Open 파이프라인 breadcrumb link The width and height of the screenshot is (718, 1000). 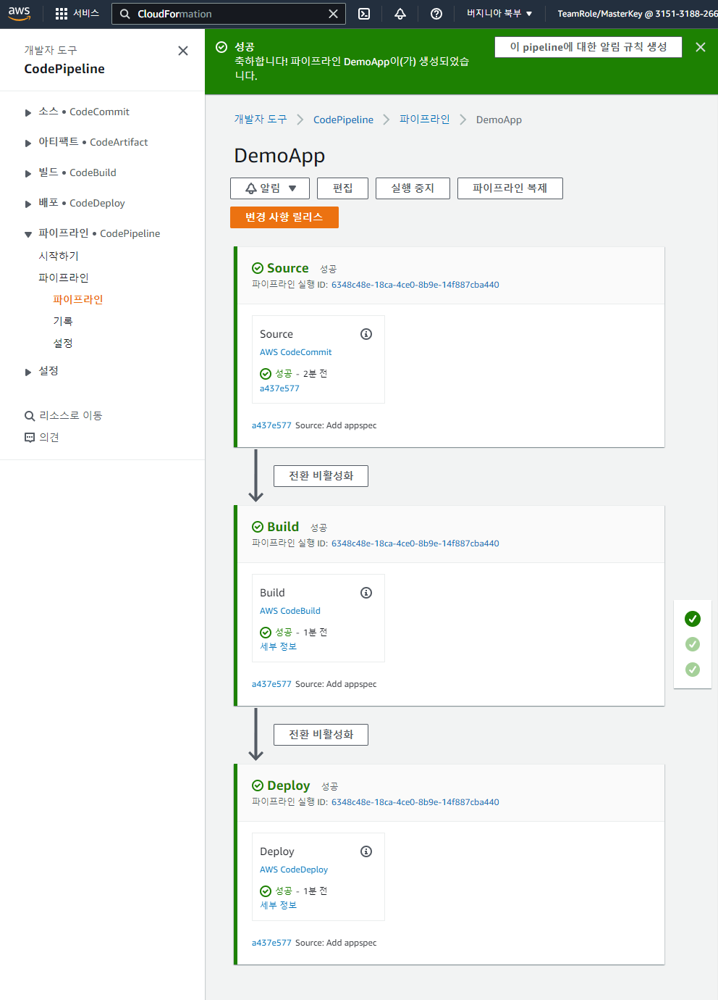pos(425,120)
